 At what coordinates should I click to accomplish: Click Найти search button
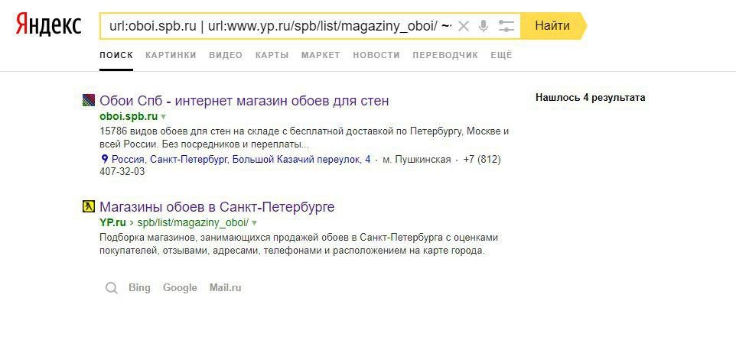pyautogui.click(x=553, y=25)
